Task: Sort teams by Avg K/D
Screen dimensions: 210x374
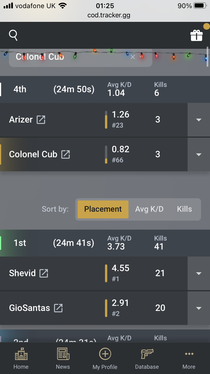Action: click(x=149, y=209)
